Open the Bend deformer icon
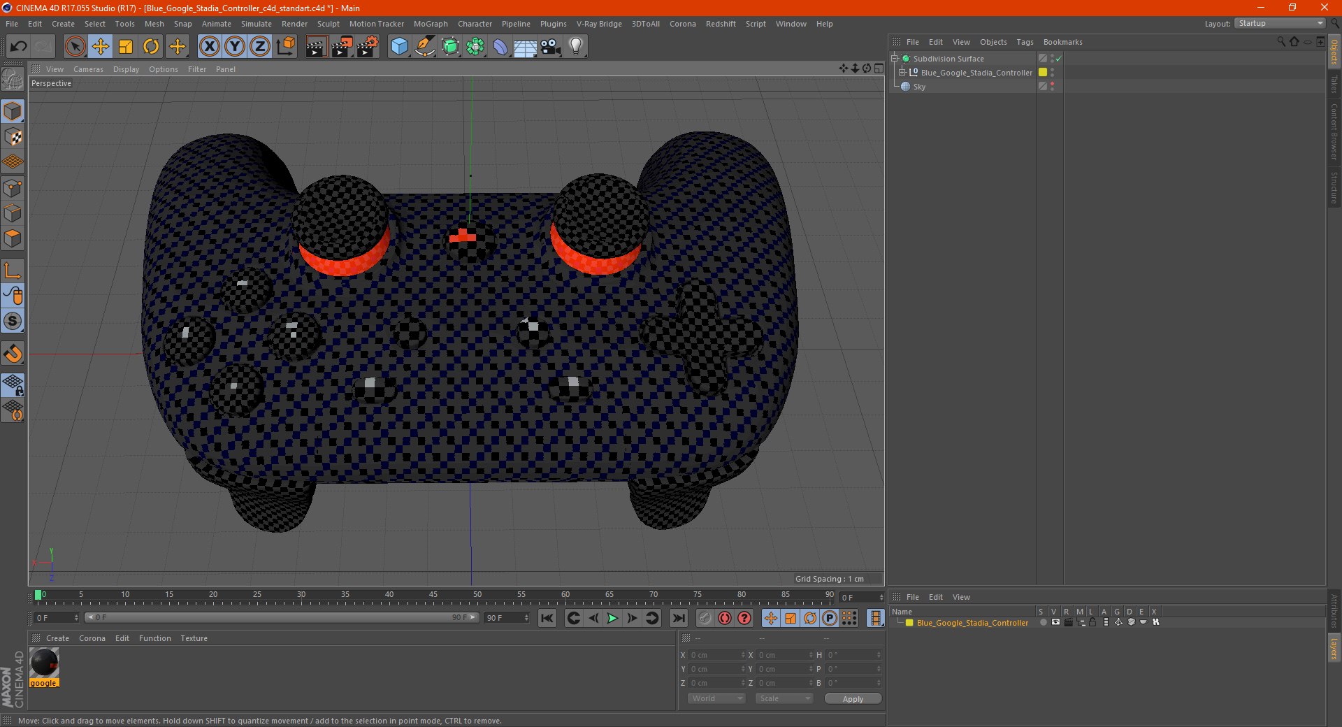Viewport: 1342px width, 727px height. [500, 47]
